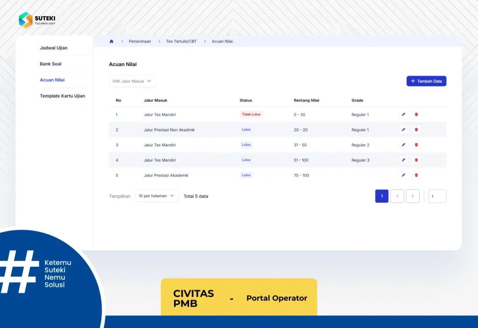This screenshot has height=328, width=478.
Task: Click Jalur Prestasi Non Akadmik cell
Action: point(169,130)
